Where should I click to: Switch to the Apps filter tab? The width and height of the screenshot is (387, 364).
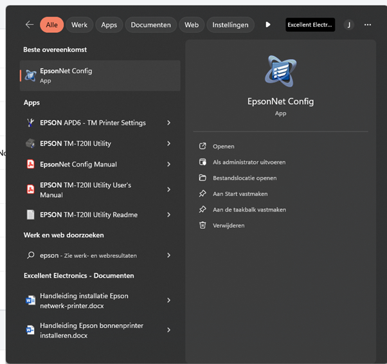pos(109,24)
